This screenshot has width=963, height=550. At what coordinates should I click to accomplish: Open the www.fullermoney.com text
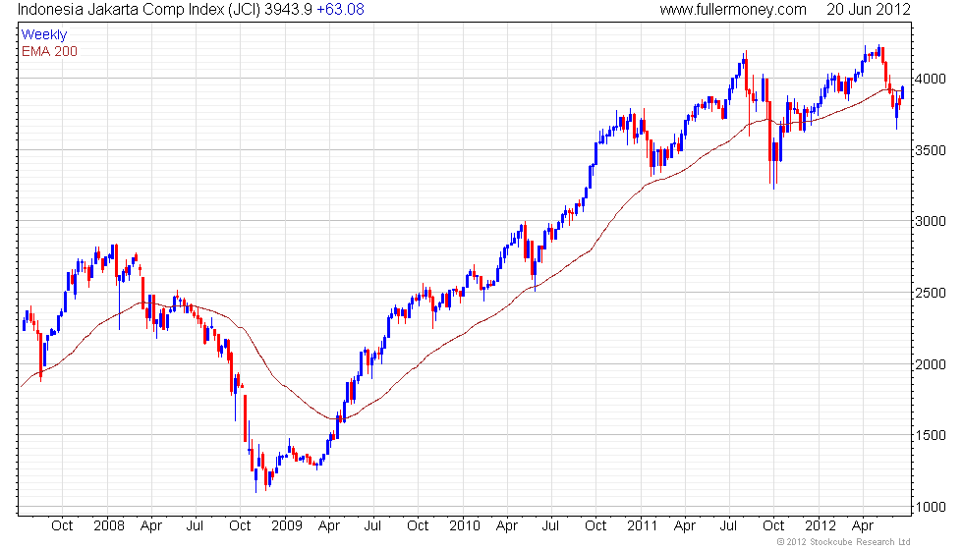(x=733, y=10)
